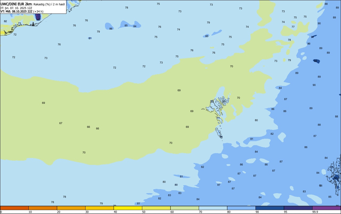341x214 pixels.
Task: Click the "Rakastig (%) í 2 m hæð" label
Action: (x=49, y=4)
